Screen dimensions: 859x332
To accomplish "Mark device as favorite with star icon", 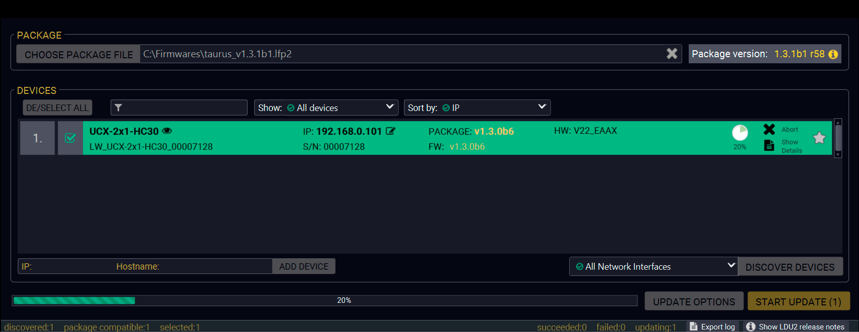I will point(819,138).
